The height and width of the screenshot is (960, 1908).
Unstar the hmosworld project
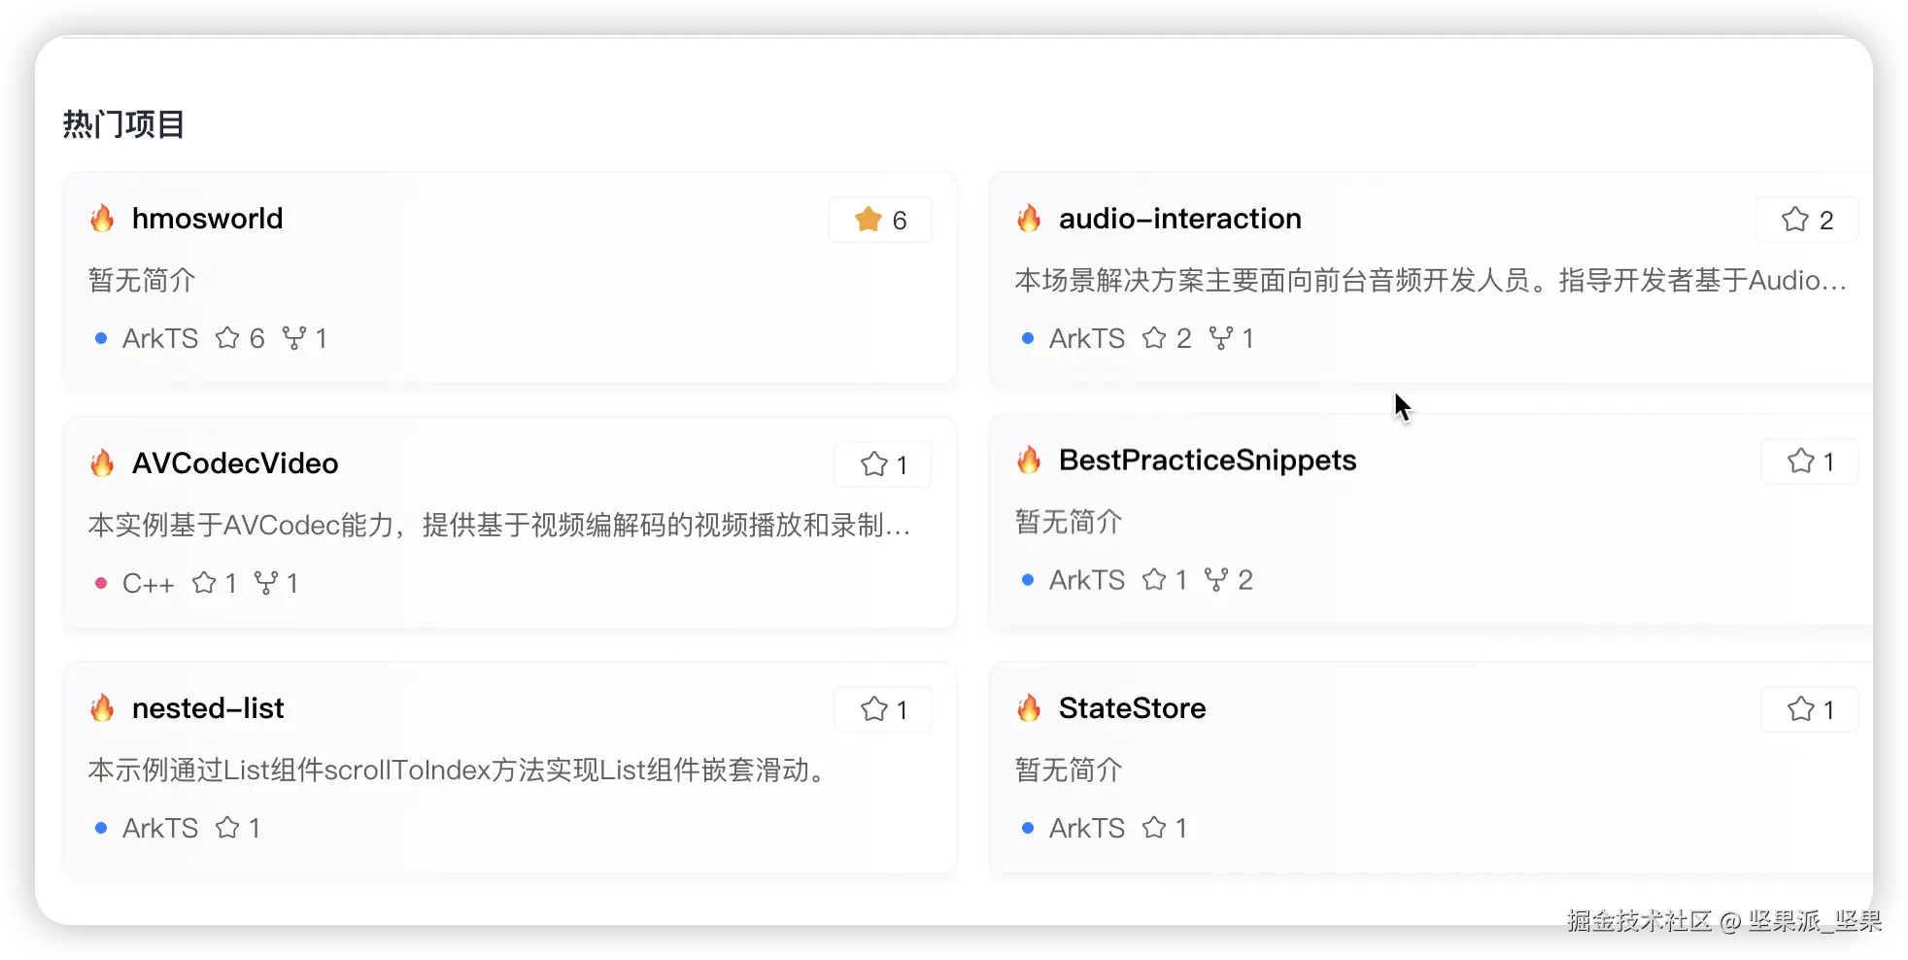(879, 221)
